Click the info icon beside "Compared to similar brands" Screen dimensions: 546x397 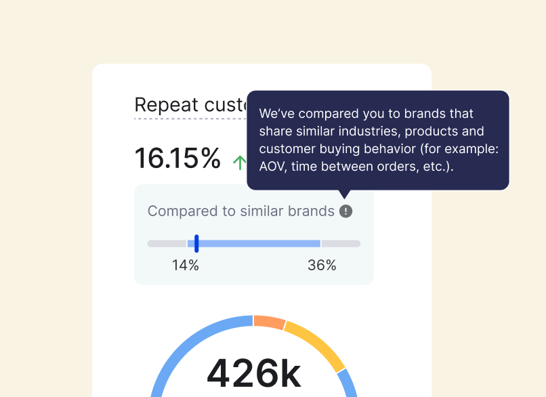click(346, 211)
